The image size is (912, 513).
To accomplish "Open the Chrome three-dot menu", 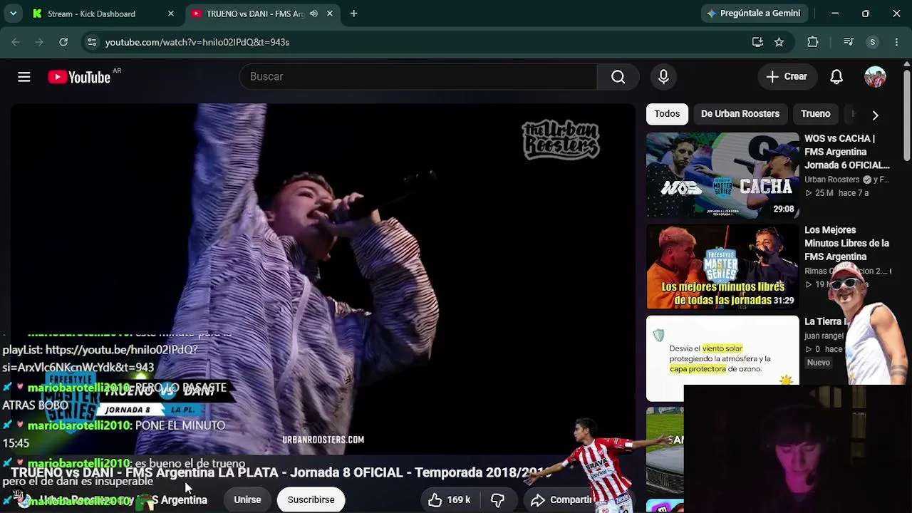I will pyautogui.click(x=896, y=42).
